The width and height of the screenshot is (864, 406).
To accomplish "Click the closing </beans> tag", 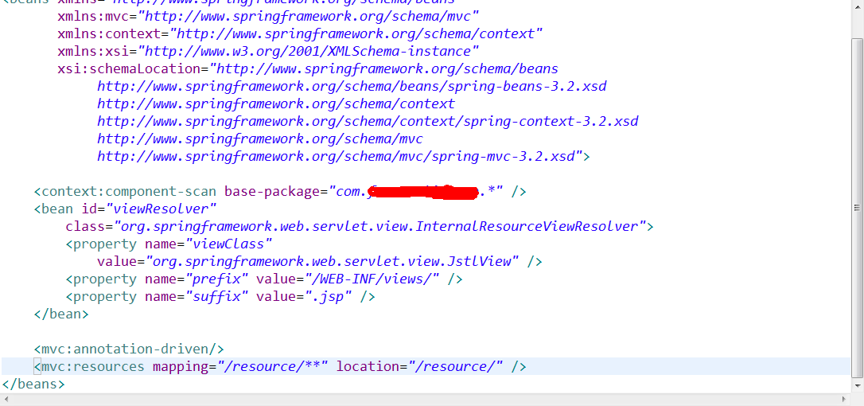I will click(33, 384).
